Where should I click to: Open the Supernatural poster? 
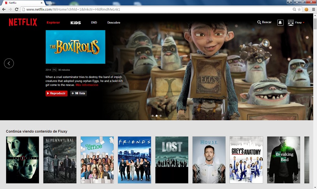60,160
